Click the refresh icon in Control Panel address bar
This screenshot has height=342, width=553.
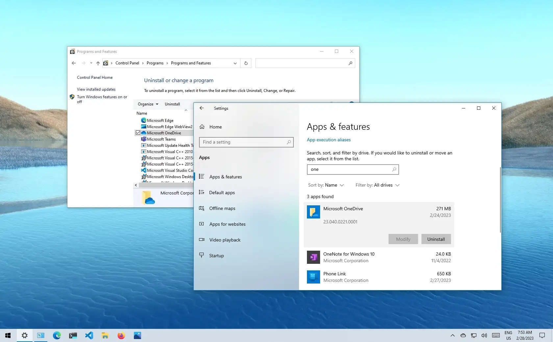tap(246, 63)
